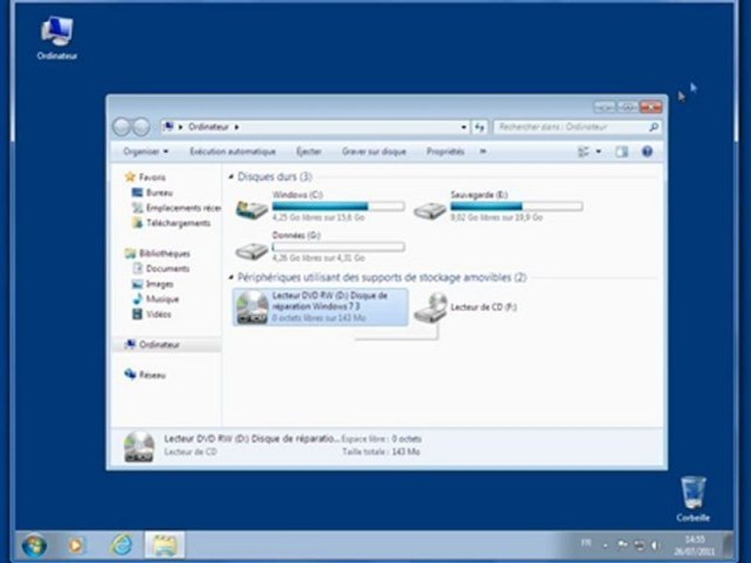Click the search magnifier icon

(653, 127)
